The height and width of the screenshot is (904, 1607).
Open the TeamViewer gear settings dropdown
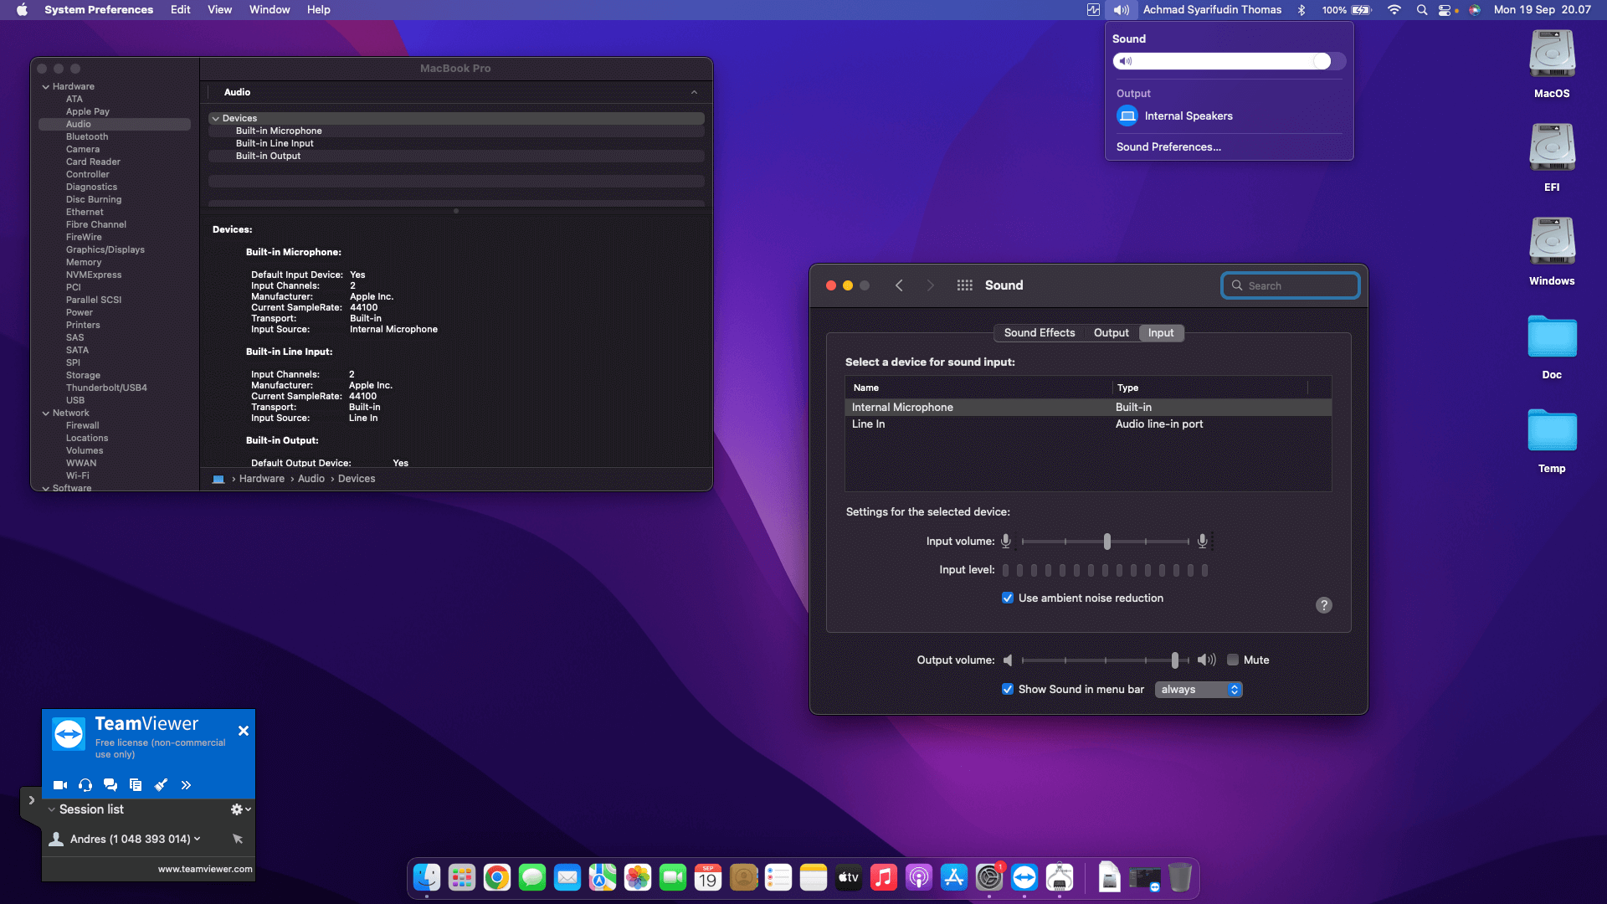pos(240,809)
